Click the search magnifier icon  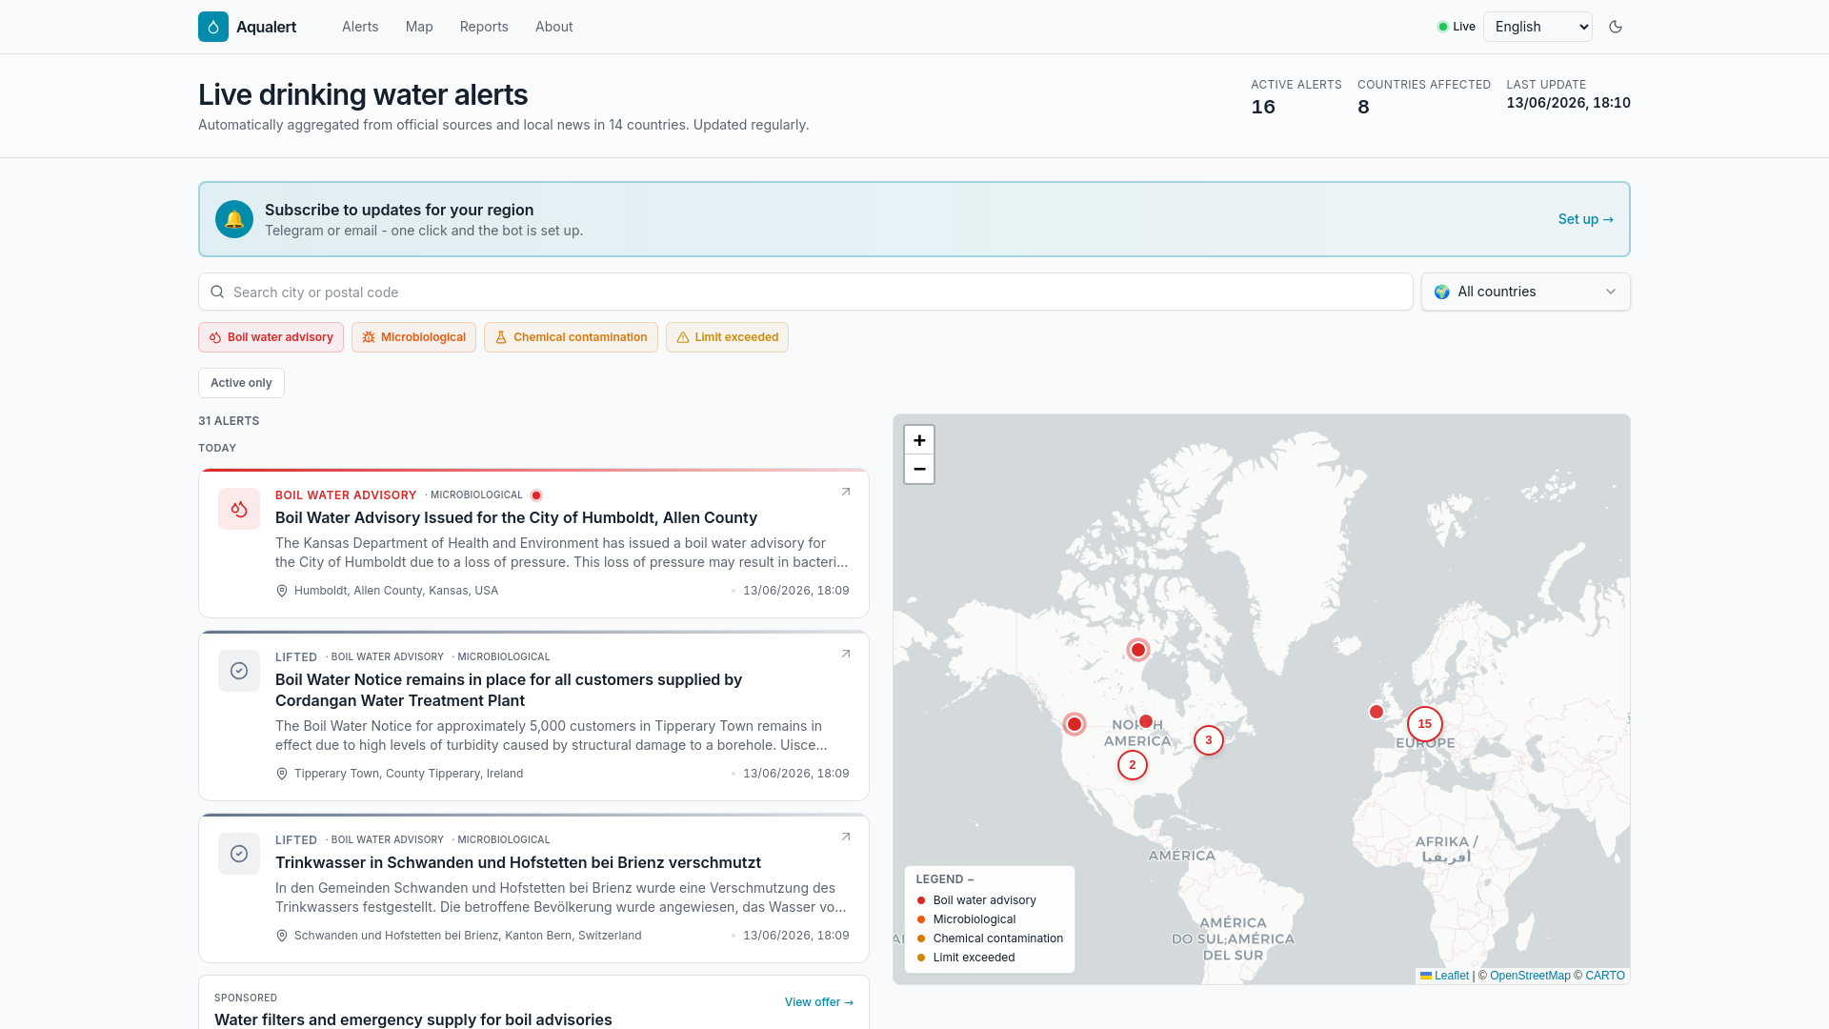217,293
